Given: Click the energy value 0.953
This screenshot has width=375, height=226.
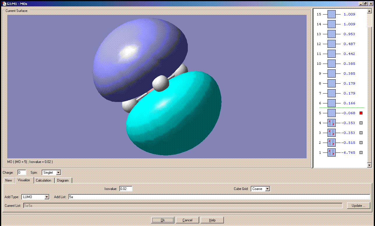Looking at the screenshot, I should coord(349,34).
